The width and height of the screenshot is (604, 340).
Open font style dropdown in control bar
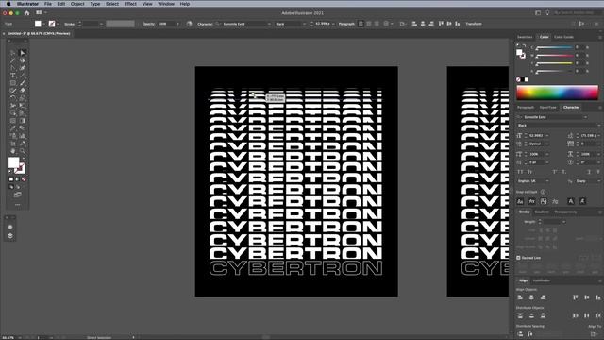click(304, 24)
